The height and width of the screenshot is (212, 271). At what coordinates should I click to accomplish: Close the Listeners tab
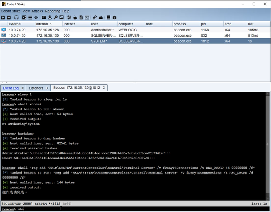click(x=47, y=88)
